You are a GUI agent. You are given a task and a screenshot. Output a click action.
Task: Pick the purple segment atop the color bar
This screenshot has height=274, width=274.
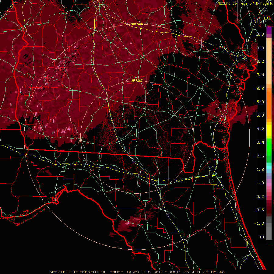pos(269,31)
